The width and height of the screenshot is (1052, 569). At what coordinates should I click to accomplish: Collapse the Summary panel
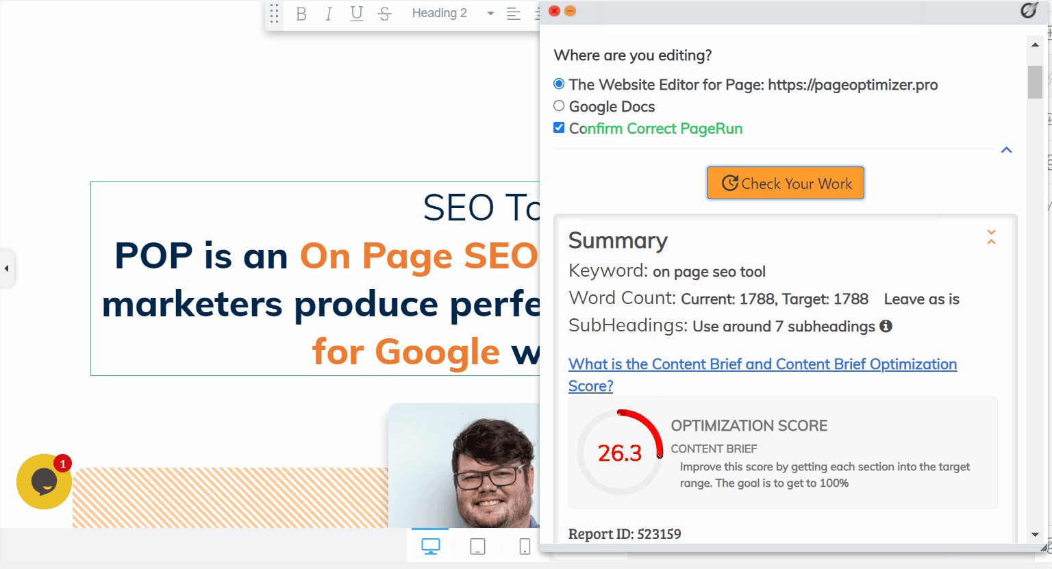991,236
